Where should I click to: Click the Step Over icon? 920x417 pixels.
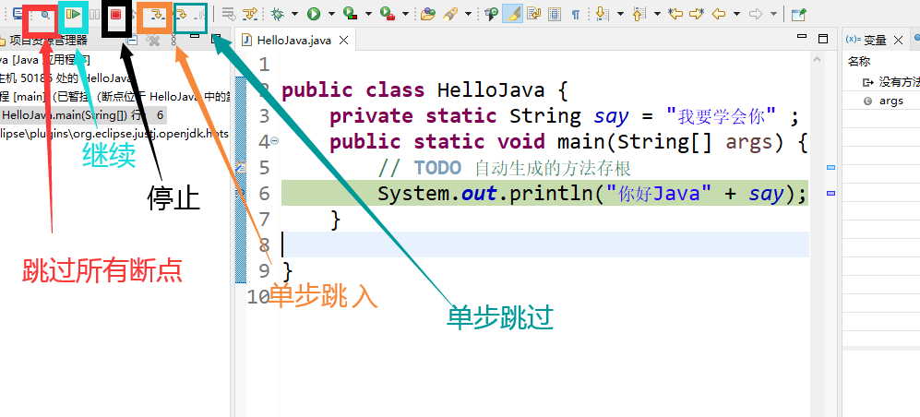183,14
